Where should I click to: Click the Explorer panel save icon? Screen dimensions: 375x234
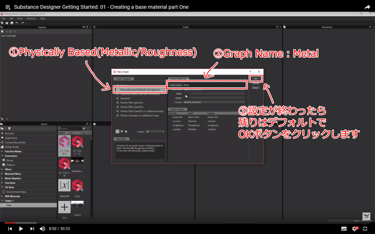(x=2, y=32)
